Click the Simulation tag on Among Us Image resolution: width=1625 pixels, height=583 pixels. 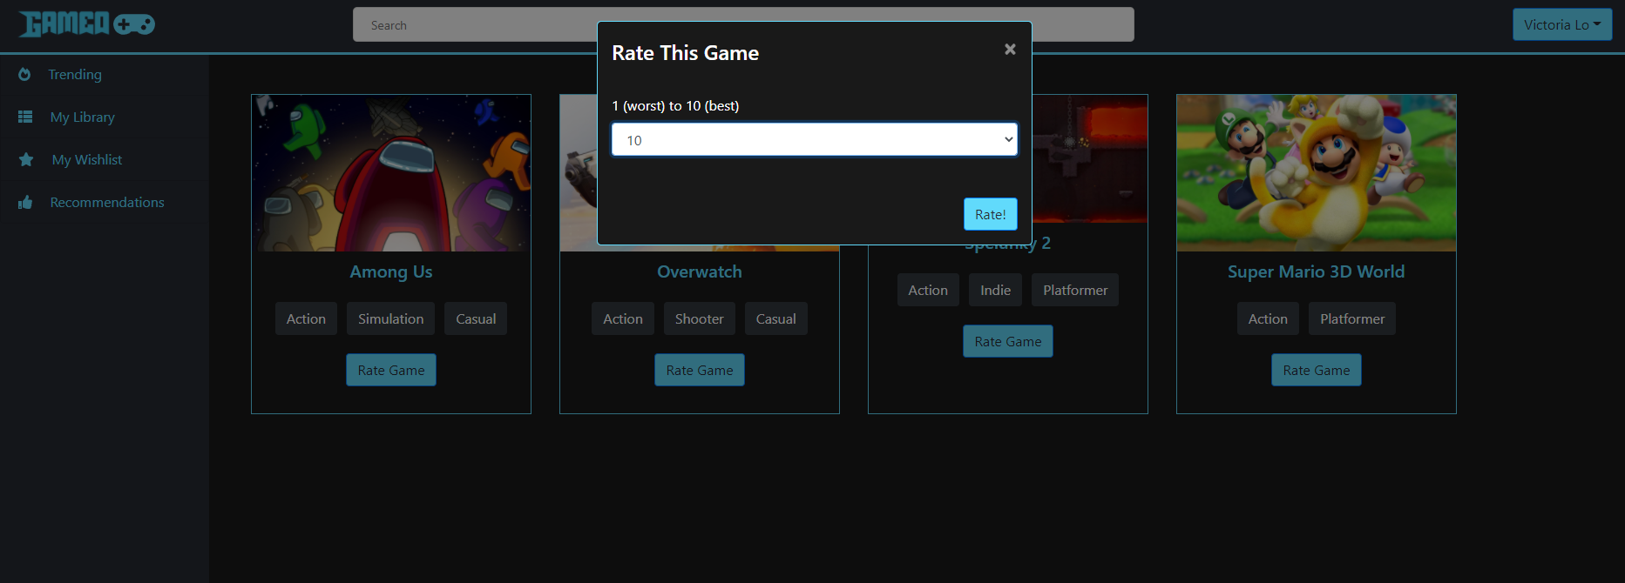pos(391,318)
